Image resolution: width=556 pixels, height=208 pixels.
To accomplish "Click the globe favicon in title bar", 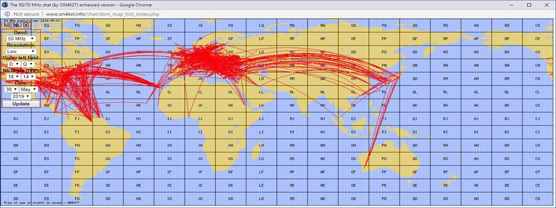I will 4,5.
